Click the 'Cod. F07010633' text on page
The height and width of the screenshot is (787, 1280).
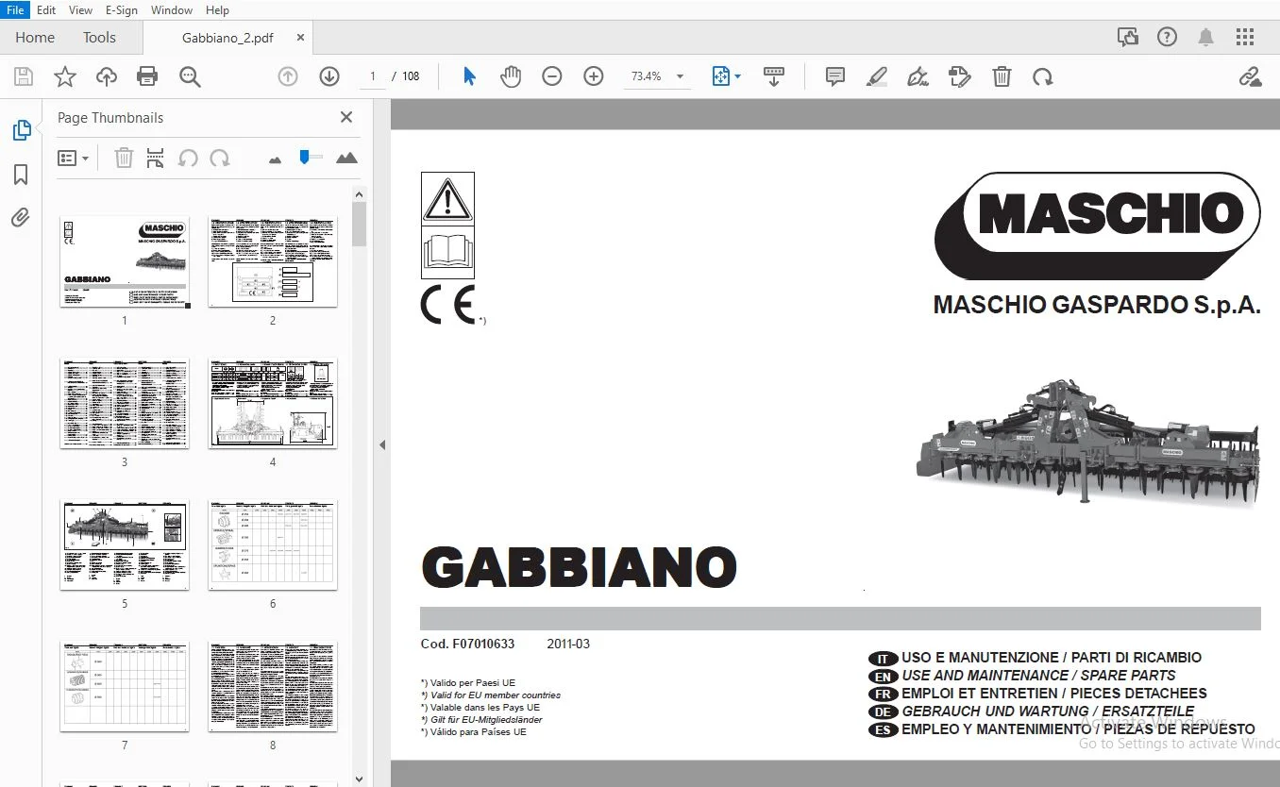[467, 645]
